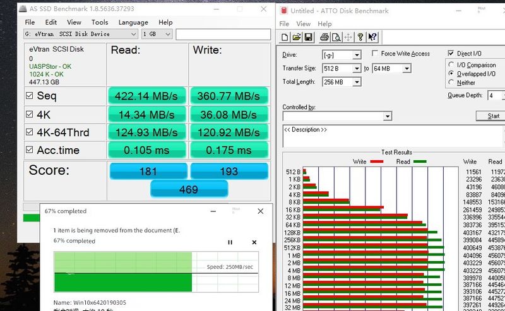Select the I/O Comparison radio button
The image size is (505, 311).
pos(451,65)
